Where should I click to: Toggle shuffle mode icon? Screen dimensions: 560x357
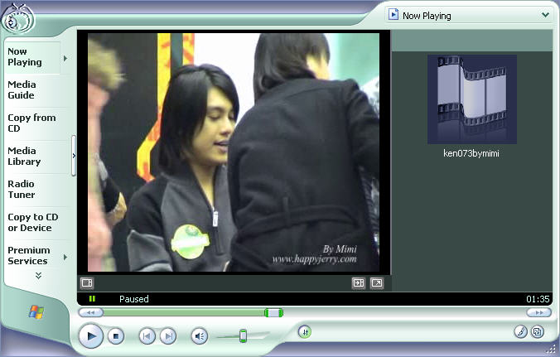click(305, 332)
